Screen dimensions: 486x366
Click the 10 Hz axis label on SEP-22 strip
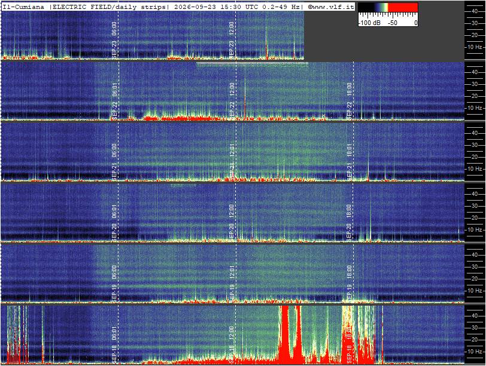click(475, 108)
